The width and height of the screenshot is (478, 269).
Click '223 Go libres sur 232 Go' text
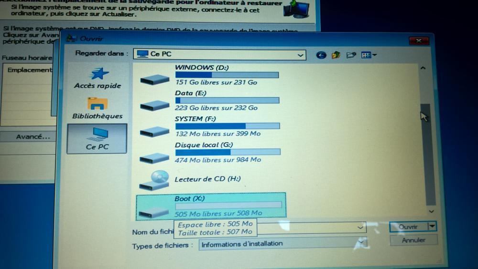tap(217, 108)
